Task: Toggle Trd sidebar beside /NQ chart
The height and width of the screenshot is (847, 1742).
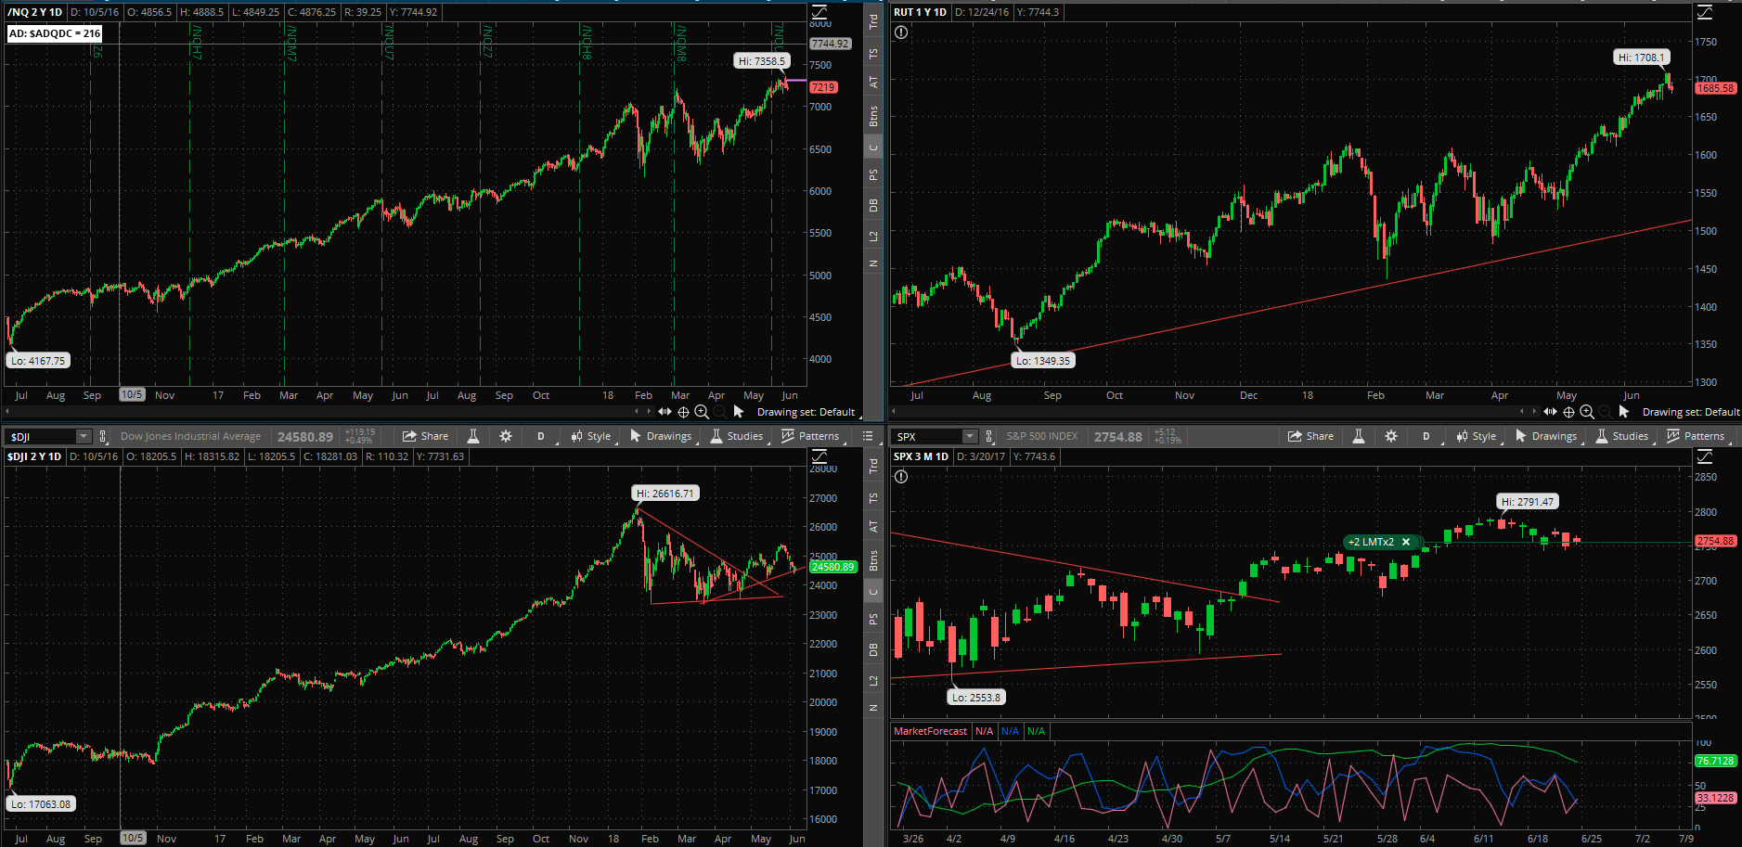Action: coord(873,21)
